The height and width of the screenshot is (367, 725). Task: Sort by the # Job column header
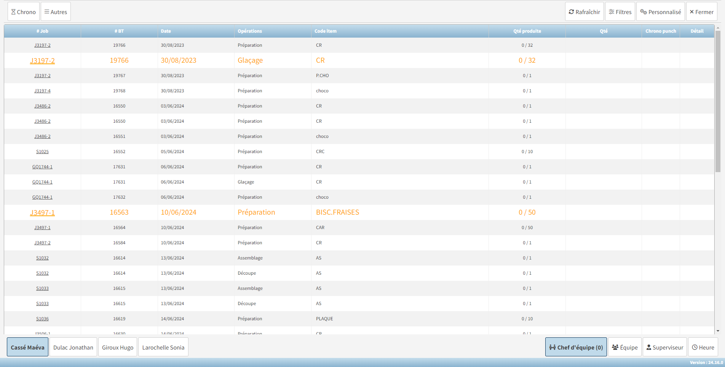coord(42,31)
